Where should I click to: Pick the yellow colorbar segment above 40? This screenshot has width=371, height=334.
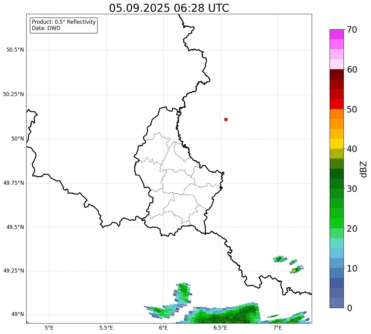336,144
